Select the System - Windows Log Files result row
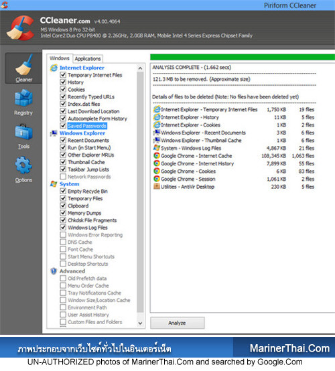This screenshot has height=371, width=335. (234, 148)
